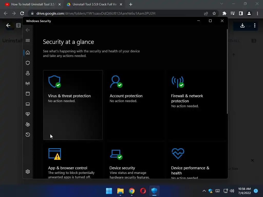Screen dimensions: 263x197
Task: Open Family options sidebar icon
Action: [28, 124]
